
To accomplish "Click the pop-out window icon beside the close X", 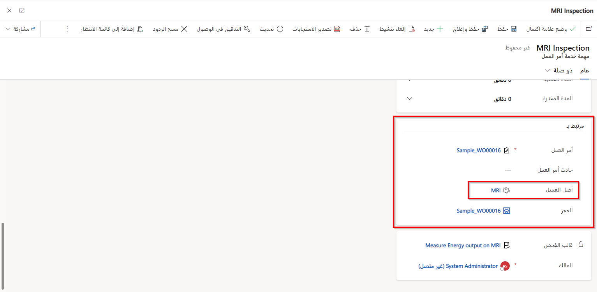I will (x=22, y=11).
